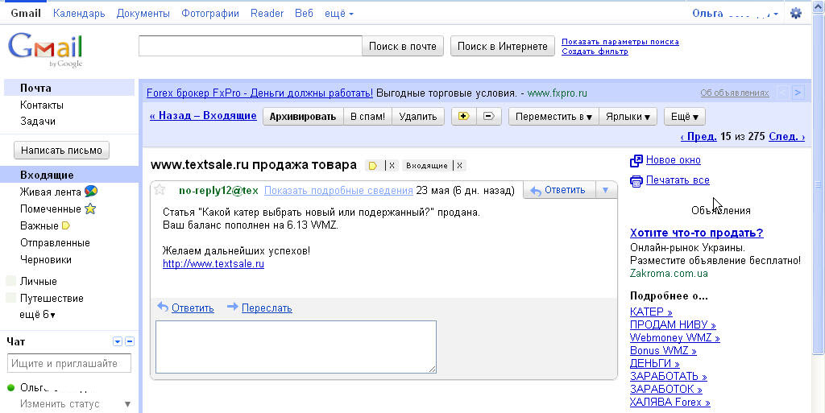This screenshot has width=825, height=413.
Task: Mark message as important with the plus button
Action: coord(463,116)
